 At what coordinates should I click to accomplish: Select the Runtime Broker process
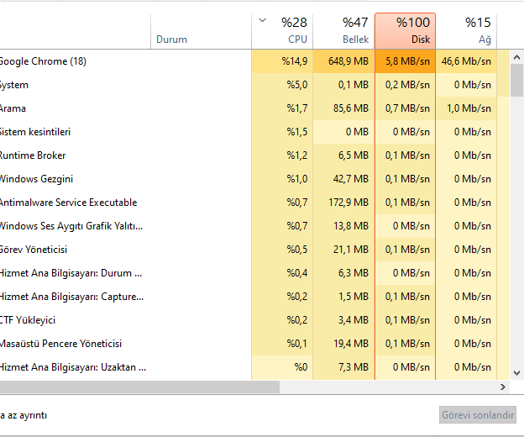[x=33, y=155]
